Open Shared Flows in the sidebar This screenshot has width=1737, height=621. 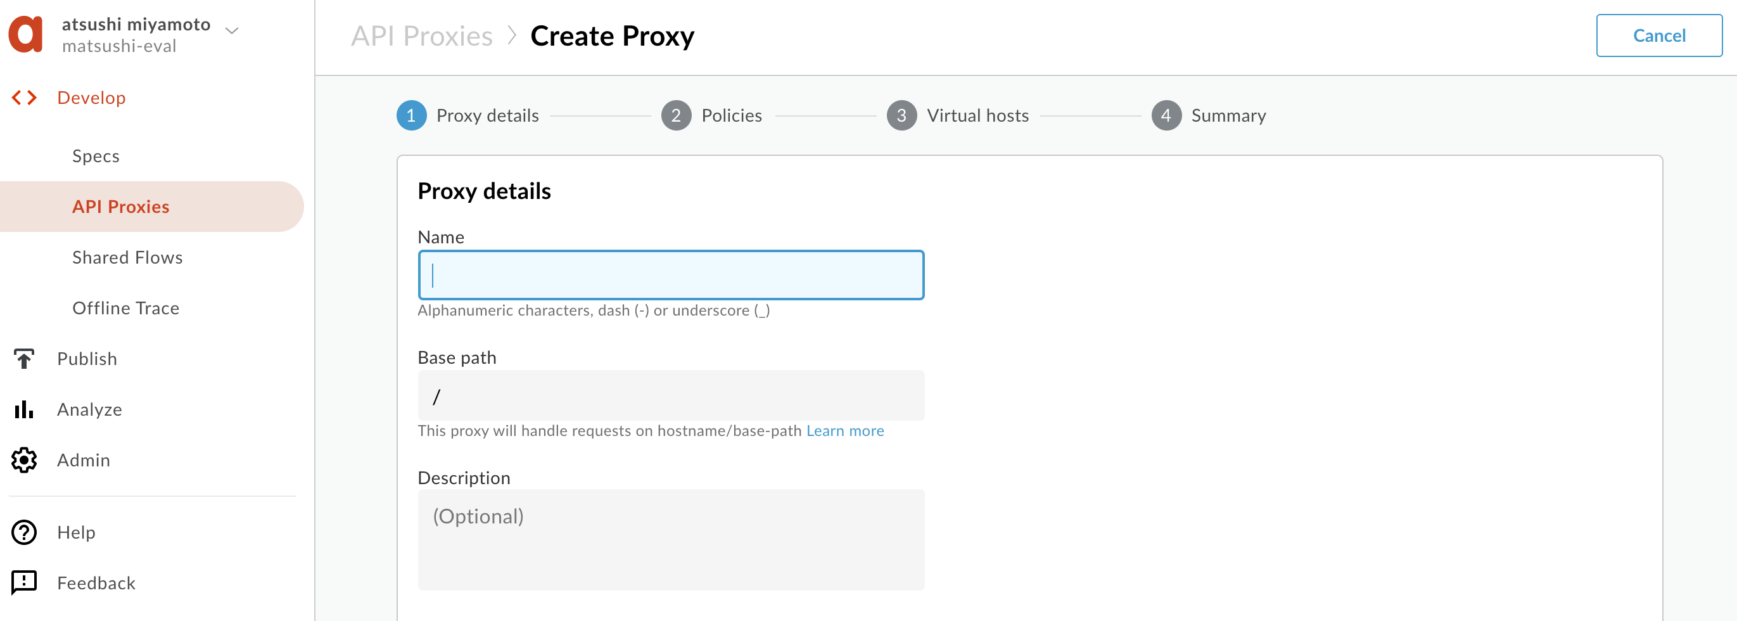127,257
